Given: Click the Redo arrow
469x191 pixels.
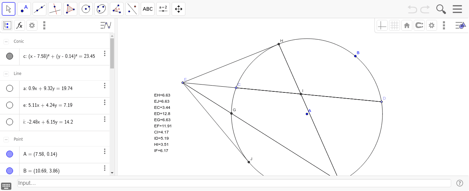Looking at the screenshot, I should [425, 9].
